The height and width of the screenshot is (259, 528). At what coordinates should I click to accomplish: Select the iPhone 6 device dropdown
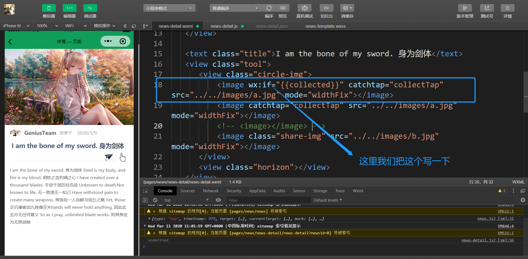coord(16,26)
